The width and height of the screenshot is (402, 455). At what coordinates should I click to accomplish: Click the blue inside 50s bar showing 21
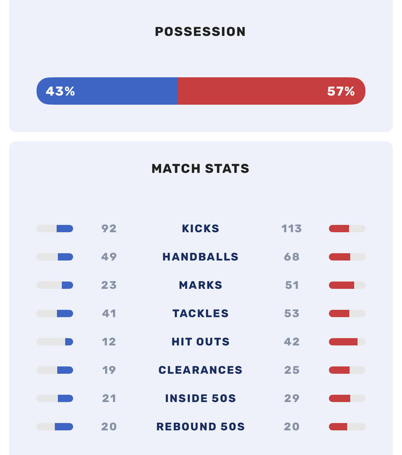tap(65, 398)
